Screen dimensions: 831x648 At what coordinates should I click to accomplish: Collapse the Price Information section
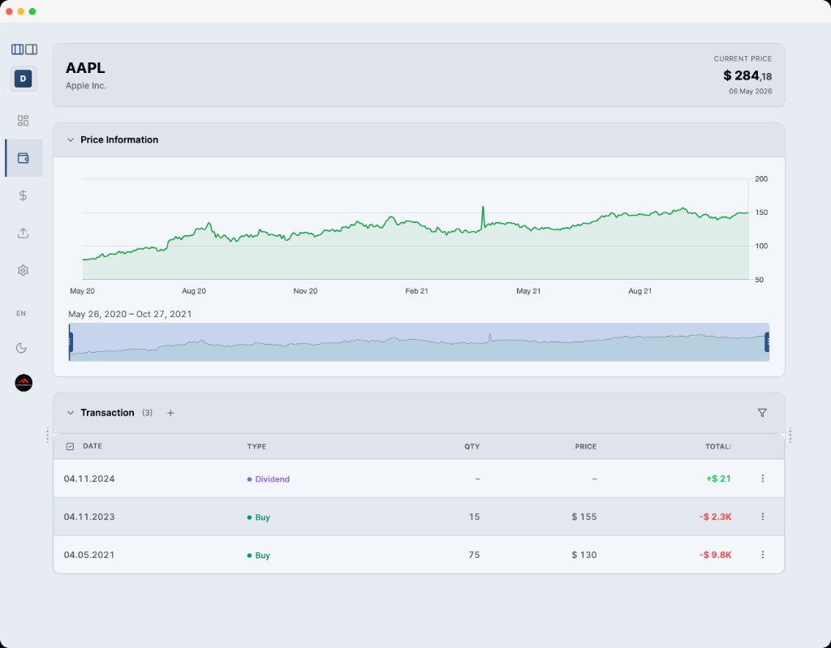click(71, 139)
